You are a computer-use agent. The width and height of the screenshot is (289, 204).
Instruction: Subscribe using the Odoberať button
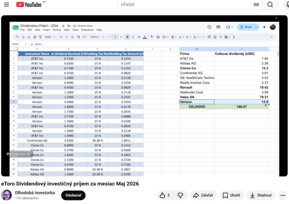(73, 195)
